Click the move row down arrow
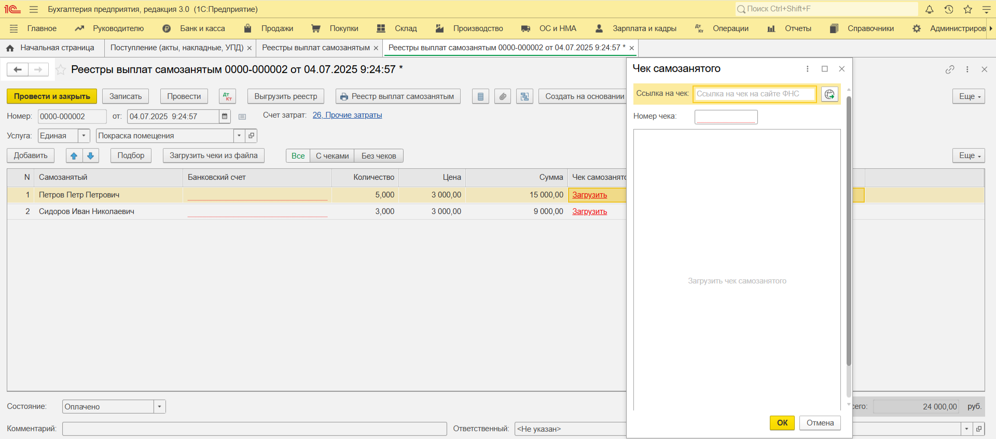Viewport: 996px width, 439px height. pyautogui.click(x=90, y=155)
